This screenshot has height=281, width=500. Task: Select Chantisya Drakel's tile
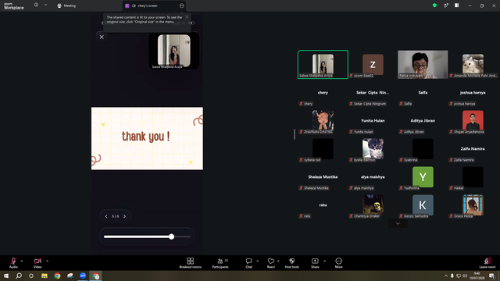(x=373, y=205)
